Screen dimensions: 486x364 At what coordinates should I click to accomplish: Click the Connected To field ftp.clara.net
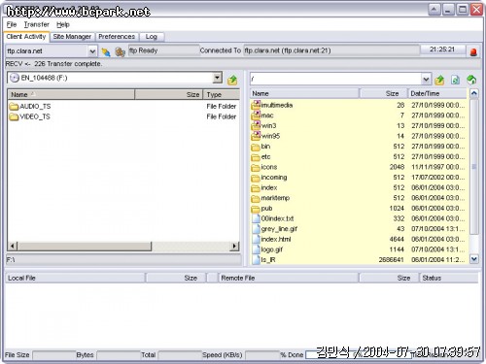pos(331,50)
